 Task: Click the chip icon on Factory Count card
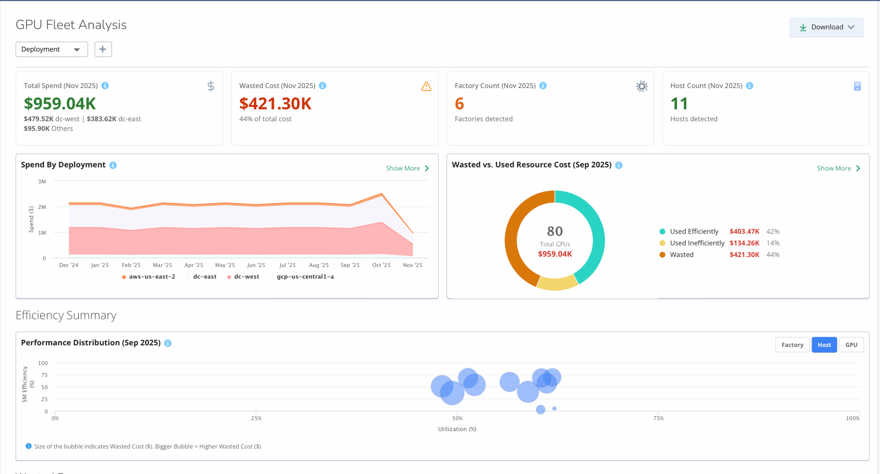click(x=641, y=86)
